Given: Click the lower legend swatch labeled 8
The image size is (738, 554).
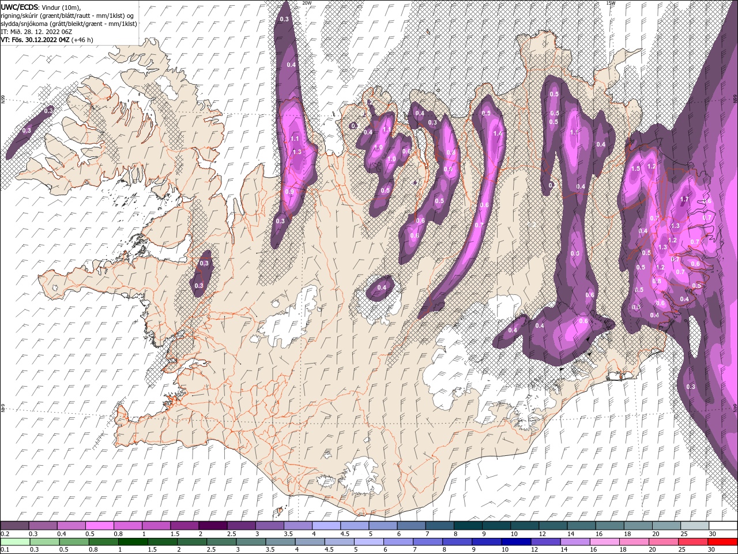Looking at the screenshot, I should click(457, 541).
